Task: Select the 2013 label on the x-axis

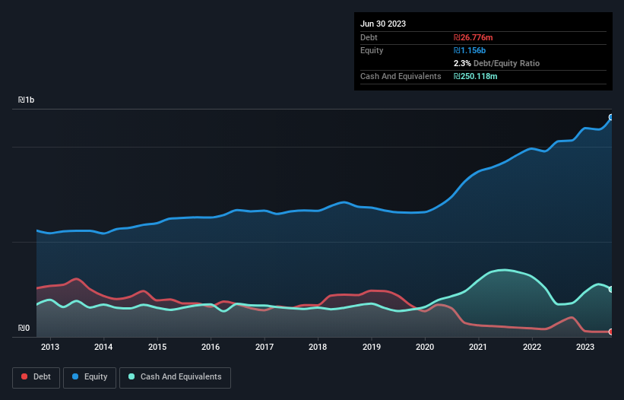Action: click(x=50, y=348)
